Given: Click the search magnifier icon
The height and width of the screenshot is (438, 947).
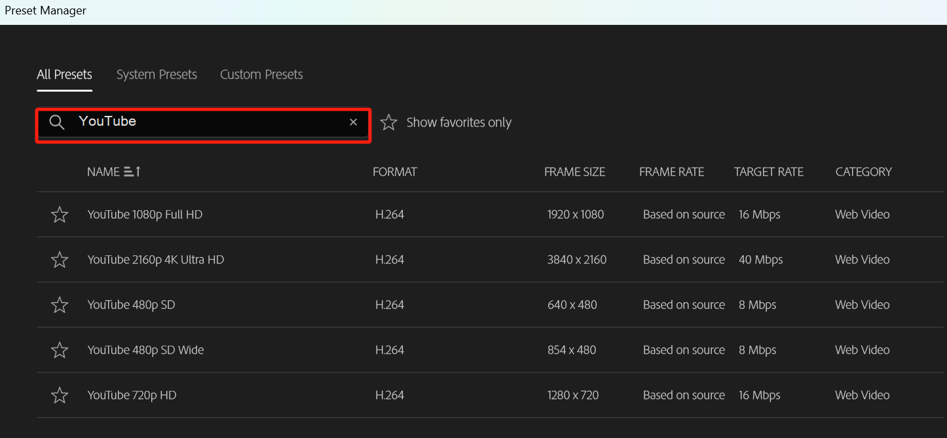Looking at the screenshot, I should [57, 122].
